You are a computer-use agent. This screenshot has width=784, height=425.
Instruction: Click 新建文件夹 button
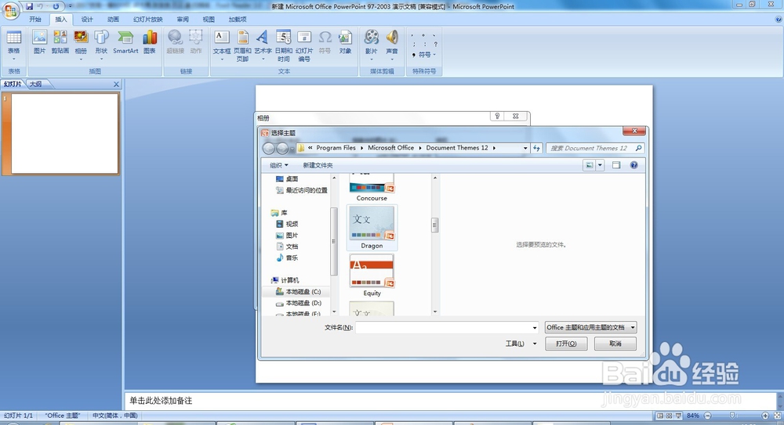(x=318, y=165)
